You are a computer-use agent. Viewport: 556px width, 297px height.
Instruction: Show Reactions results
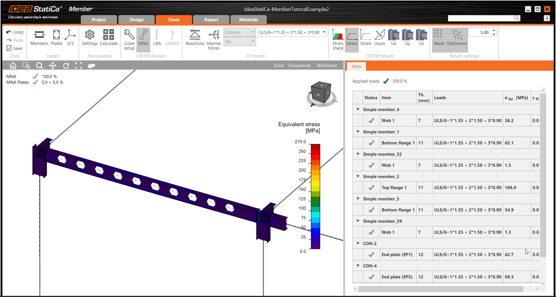[195, 38]
